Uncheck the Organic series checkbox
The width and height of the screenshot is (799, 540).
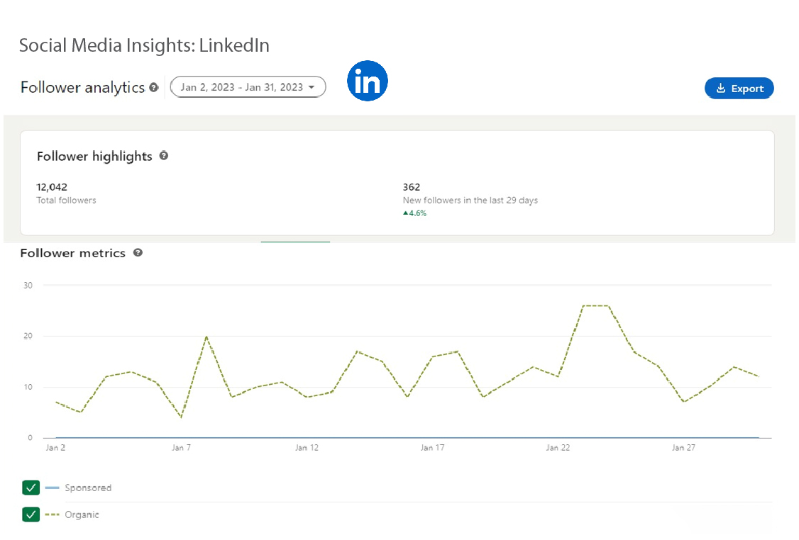31,514
